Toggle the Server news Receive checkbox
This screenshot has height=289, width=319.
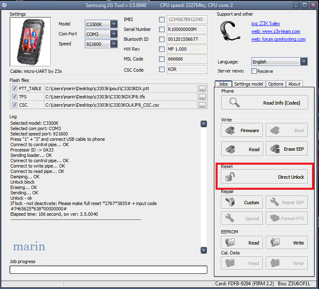[254, 71]
